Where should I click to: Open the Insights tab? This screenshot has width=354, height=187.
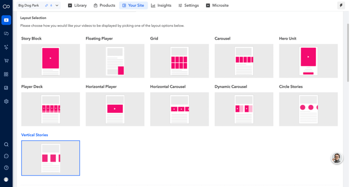(161, 6)
